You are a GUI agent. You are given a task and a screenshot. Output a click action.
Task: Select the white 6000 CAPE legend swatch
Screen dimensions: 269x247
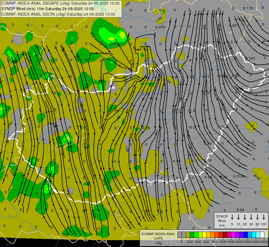[x=262, y=235]
